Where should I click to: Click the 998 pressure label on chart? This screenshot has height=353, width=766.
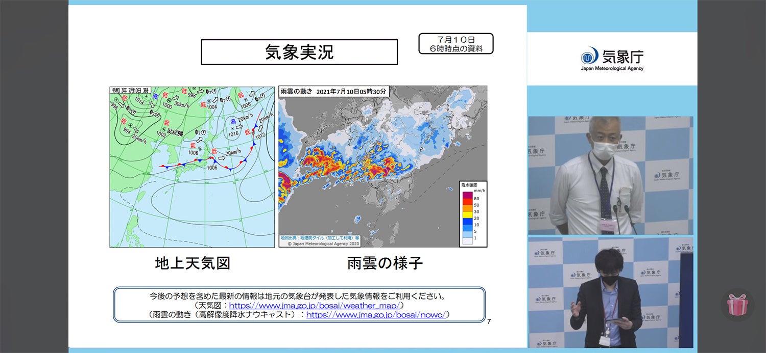coord(192,95)
